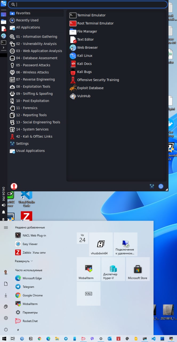The image size is (177, 342).
Task: Open the KALI tile in Start menu
Action: [x=88, y=294]
